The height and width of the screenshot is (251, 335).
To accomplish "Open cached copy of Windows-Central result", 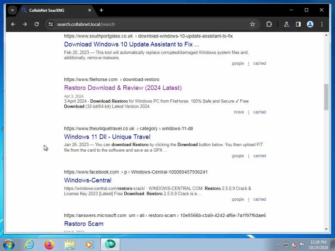I will 259,199.
